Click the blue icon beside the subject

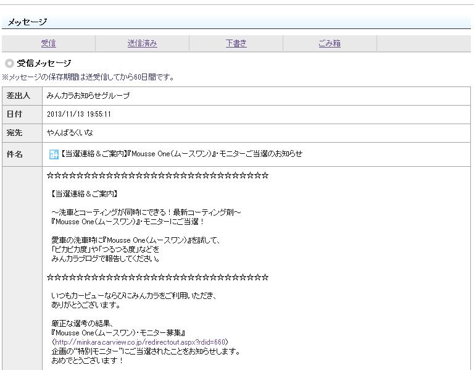tap(54, 154)
